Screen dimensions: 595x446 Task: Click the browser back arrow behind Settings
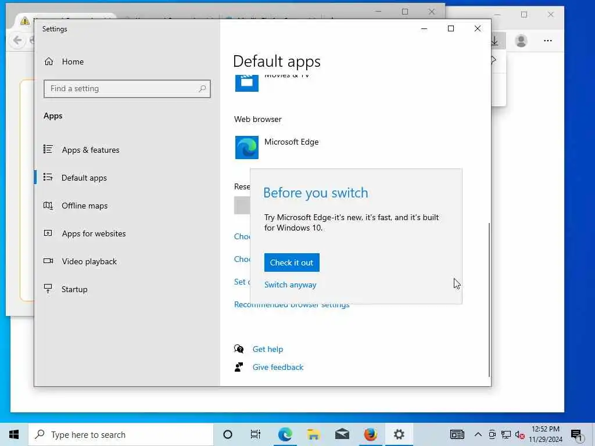tap(17, 40)
